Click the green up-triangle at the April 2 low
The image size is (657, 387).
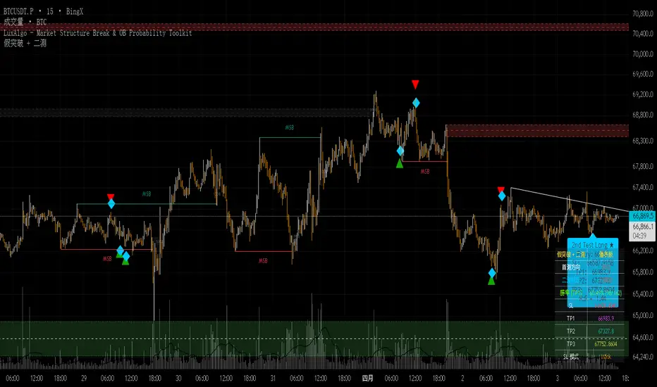click(491, 281)
